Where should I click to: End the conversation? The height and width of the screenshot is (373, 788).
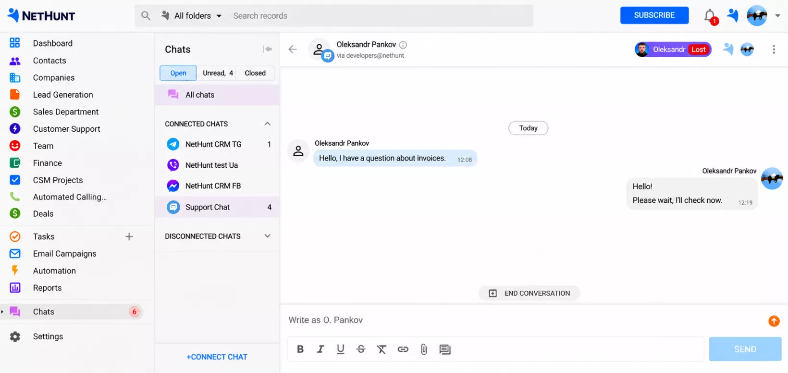pos(529,293)
